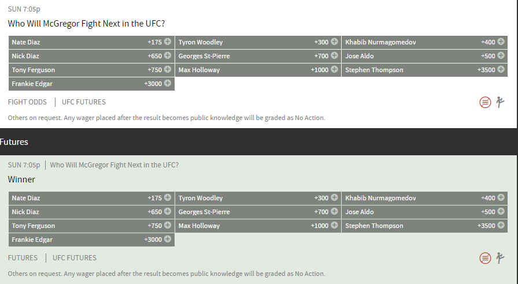This screenshot has height=284, width=518.
Task: Click the Futures section header bar
Action: [258, 142]
